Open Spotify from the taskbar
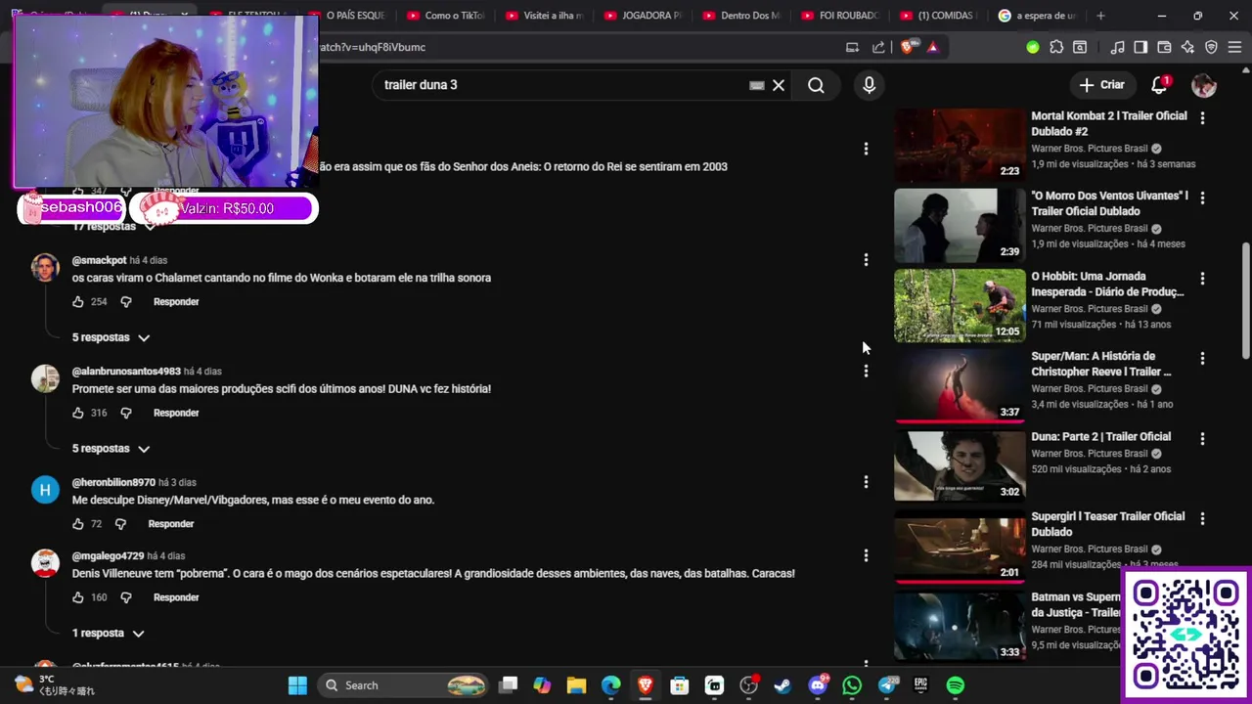 [x=955, y=685]
